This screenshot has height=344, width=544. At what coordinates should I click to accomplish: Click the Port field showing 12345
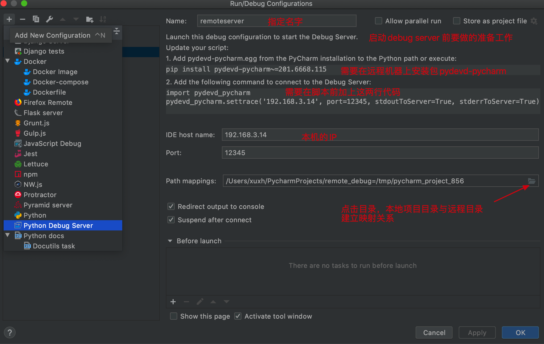(380, 153)
